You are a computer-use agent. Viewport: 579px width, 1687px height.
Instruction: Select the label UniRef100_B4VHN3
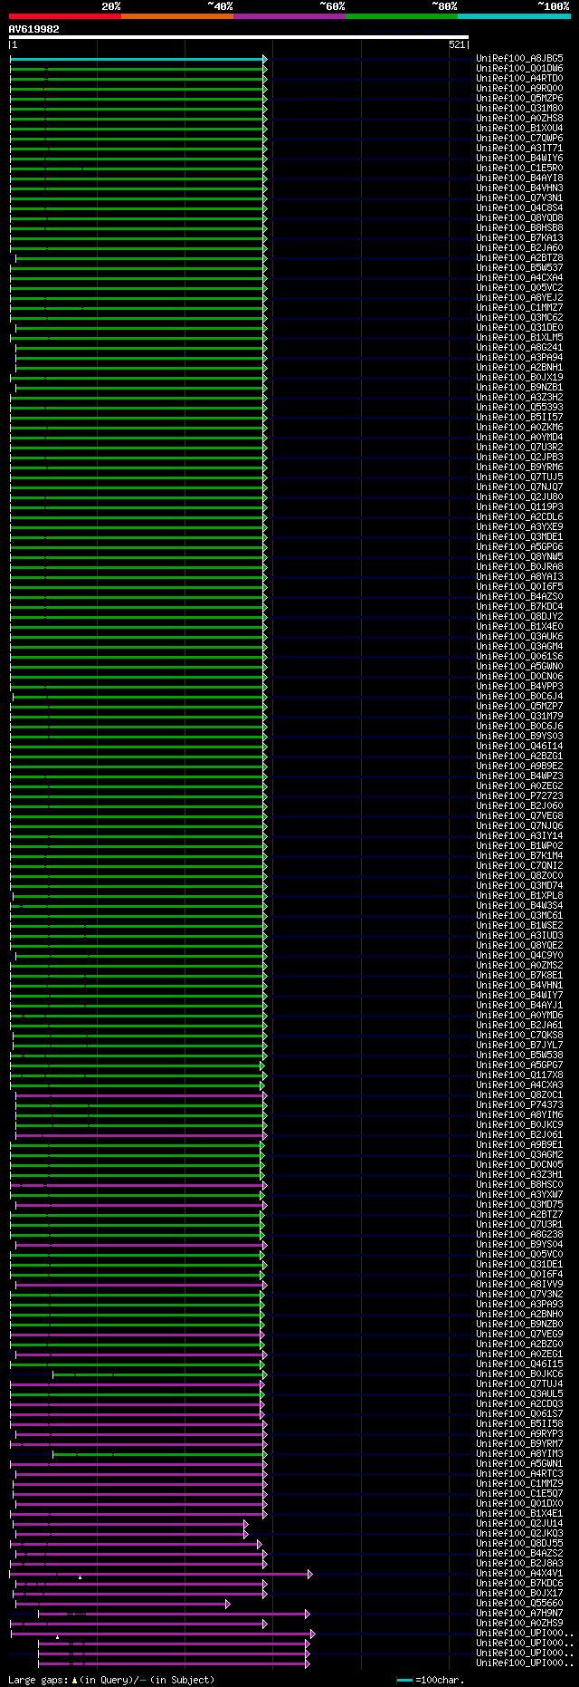click(519, 188)
